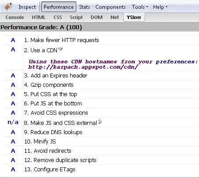Screen dimensions: 199x178
Task: Click the A grade for Minify JS
Action: [13, 142]
